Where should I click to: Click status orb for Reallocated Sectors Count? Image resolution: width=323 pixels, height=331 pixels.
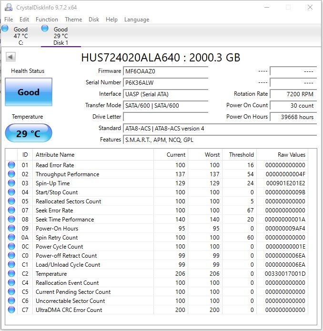click(x=11, y=201)
